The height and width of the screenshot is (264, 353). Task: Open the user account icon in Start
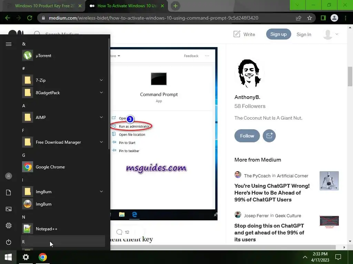pos(9,176)
